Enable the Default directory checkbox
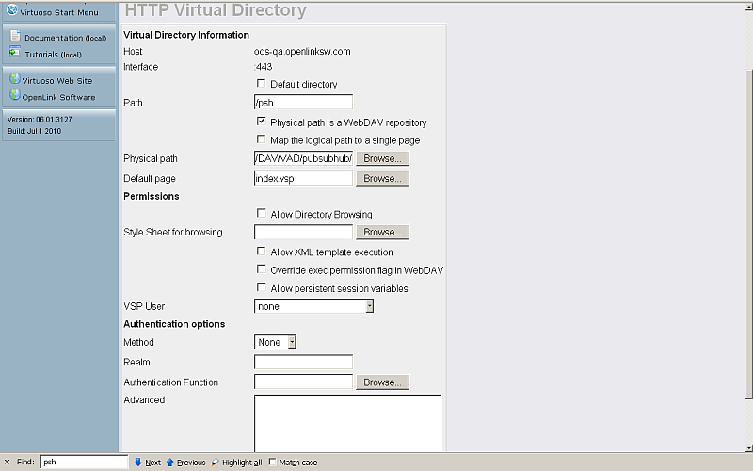 tap(261, 84)
